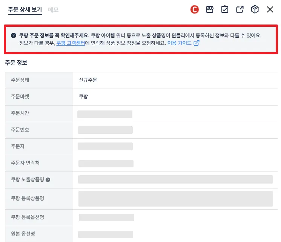Image resolution: width=281 pixels, height=242 pixels.
Task: Open the external link icon in header
Action: (240, 9)
